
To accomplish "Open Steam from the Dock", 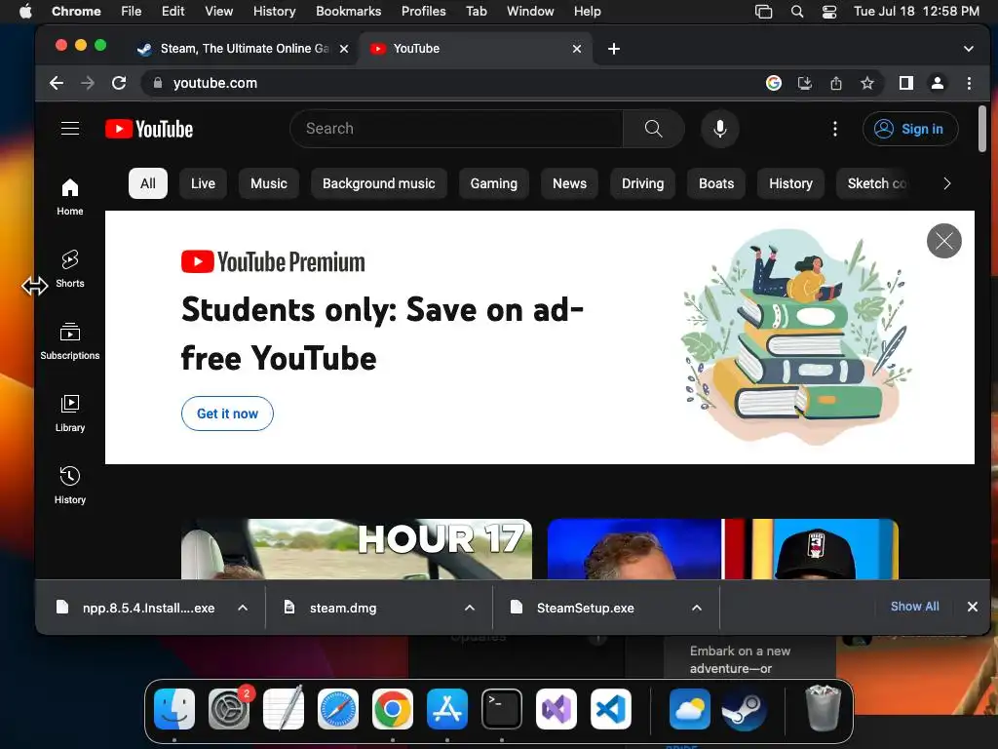I will click(744, 709).
